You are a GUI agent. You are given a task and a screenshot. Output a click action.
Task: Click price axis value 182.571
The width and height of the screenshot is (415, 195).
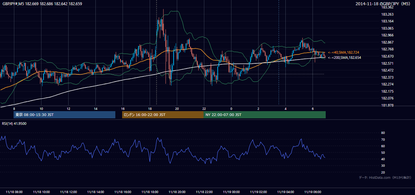[x=387, y=63]
